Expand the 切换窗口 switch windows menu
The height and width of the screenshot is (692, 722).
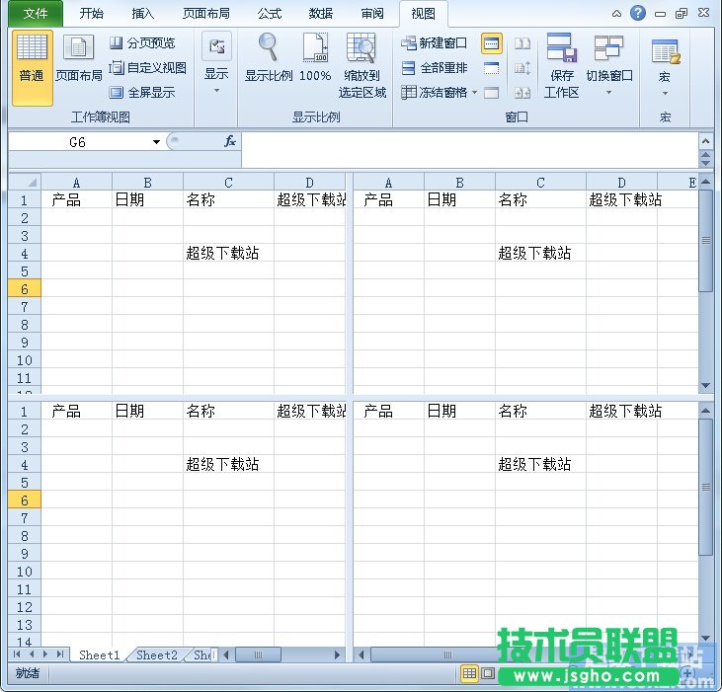coord(608,65)
